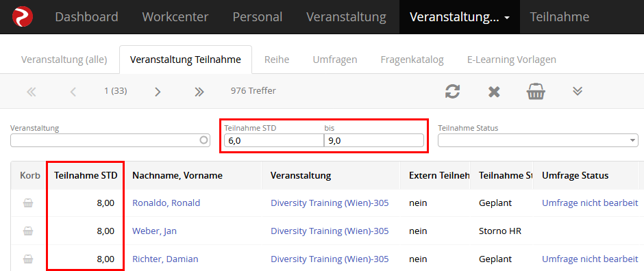644x271 pixels.
Task: Click Teilnahme STD from field 6,0
Action: coord(274,140)
